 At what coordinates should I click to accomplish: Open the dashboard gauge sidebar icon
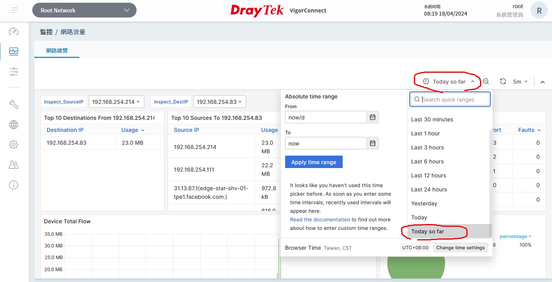click(14, 31)
